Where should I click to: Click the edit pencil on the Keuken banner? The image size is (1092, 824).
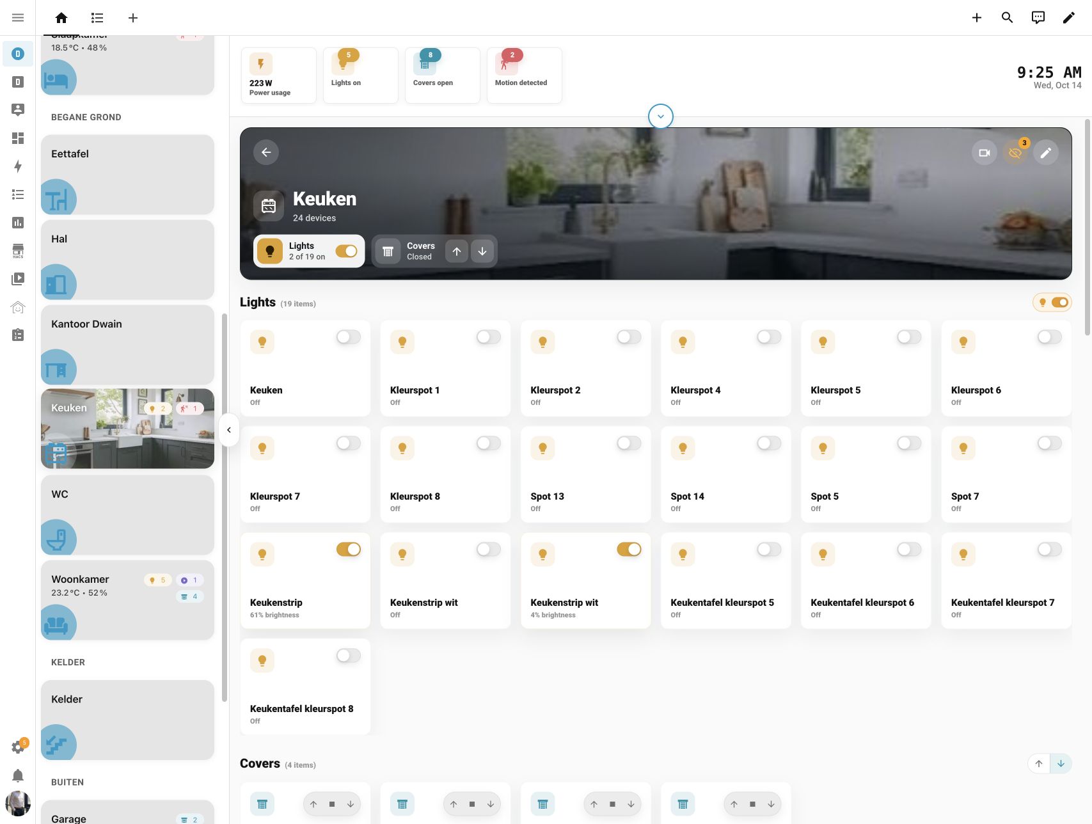1045,153
